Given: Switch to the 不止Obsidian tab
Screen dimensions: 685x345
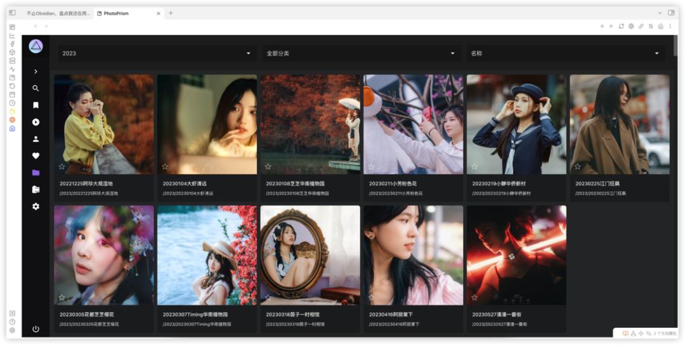Looking at the screenshot, I should pos(57,13).
